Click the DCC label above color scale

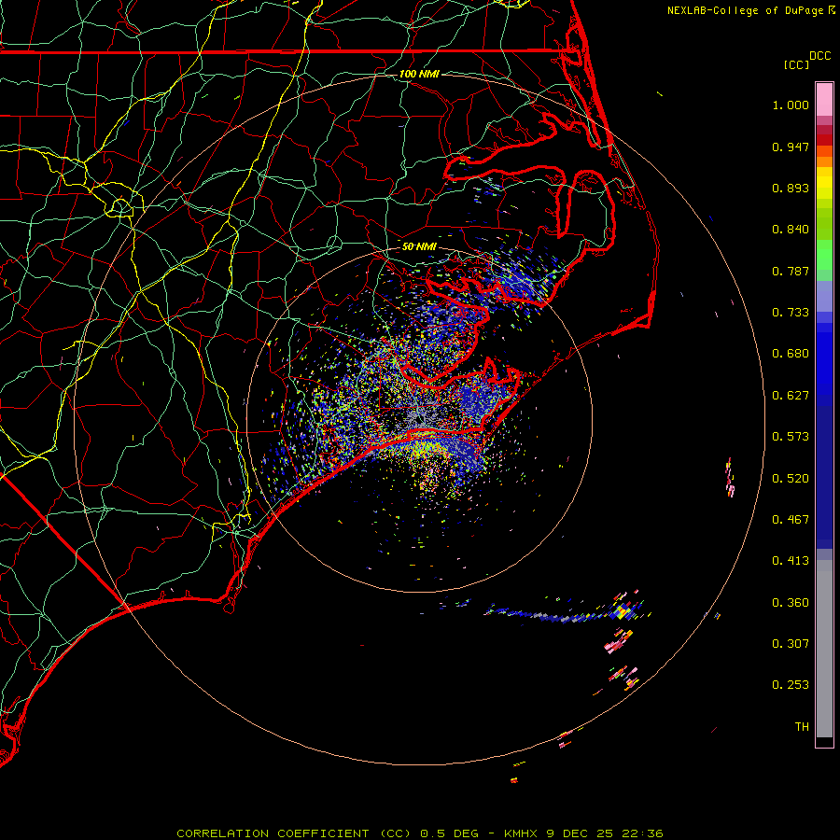pyautogui.click(x=820, y=55)
